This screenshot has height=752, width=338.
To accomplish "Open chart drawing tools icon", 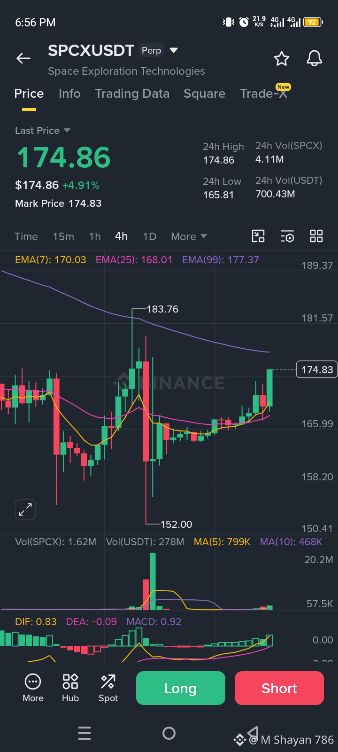I will 258,236.
